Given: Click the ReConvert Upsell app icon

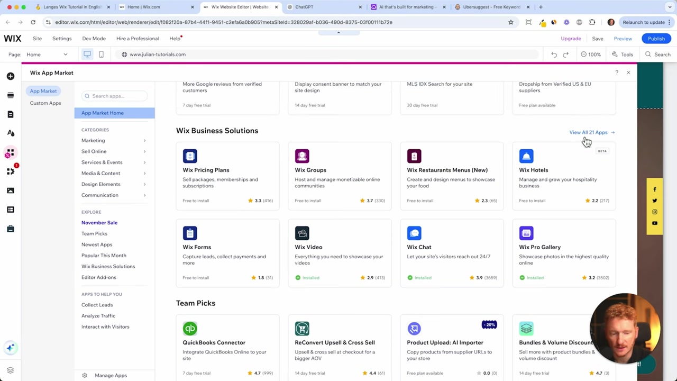Looking at the screenshot, I should click(x=302, y=329).
